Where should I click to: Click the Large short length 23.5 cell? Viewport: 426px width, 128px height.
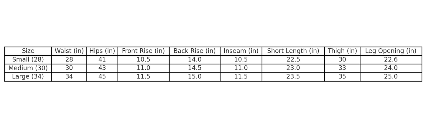(293, 76)
